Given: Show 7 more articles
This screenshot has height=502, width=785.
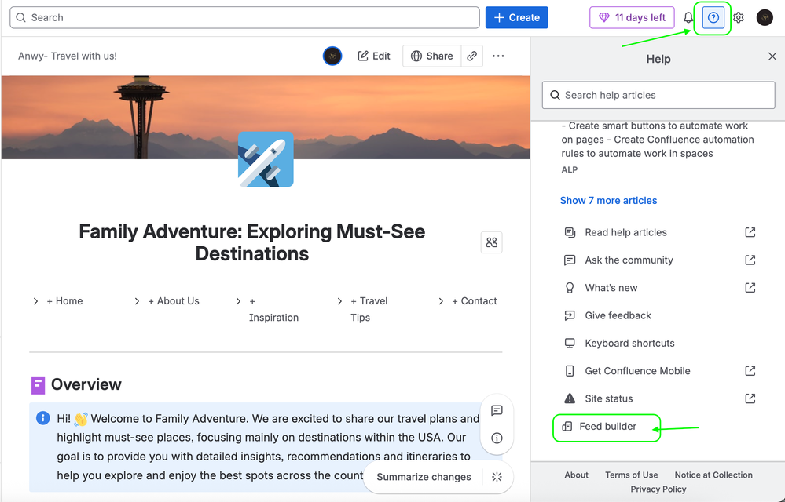Looking at the screenshot, I should coord(608,200).
